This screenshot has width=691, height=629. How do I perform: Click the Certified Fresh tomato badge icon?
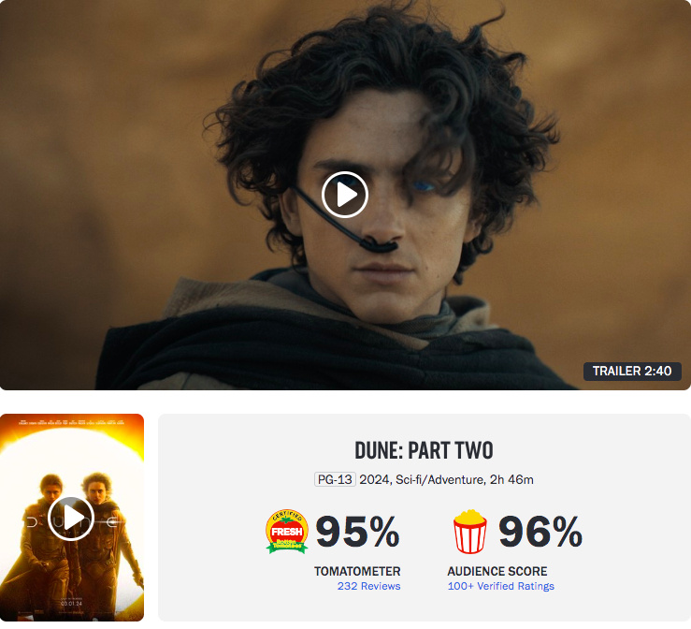pyautogui.click(x=286, y=531)
